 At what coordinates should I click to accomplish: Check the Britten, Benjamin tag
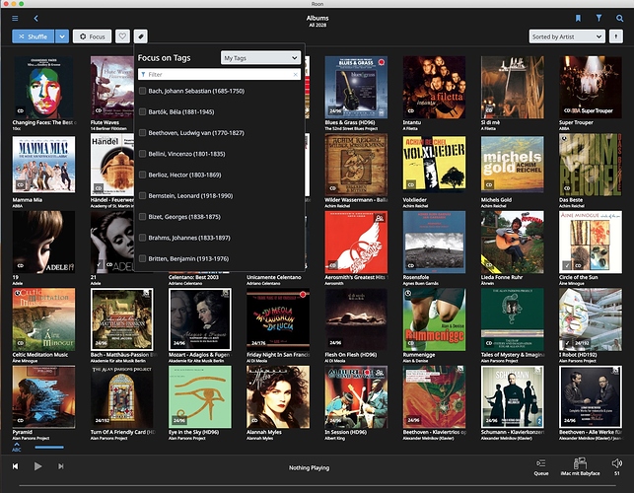[x=142, y=258]
